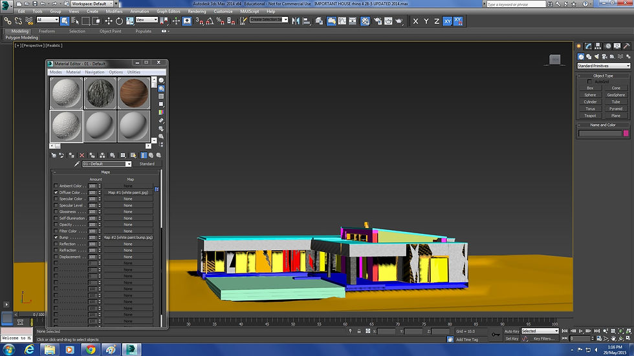This screenshot has width=634, height=356.
Task: Select the Rotate transform tool
Action: [x=118, y=21]
